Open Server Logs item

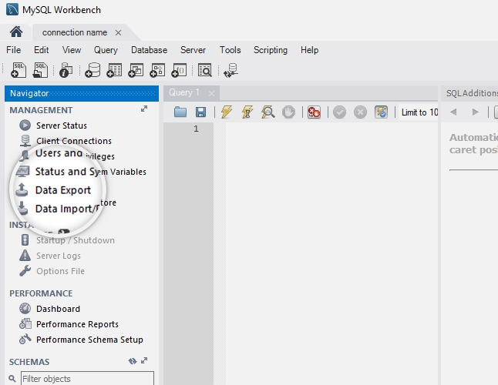coord(59,256)
